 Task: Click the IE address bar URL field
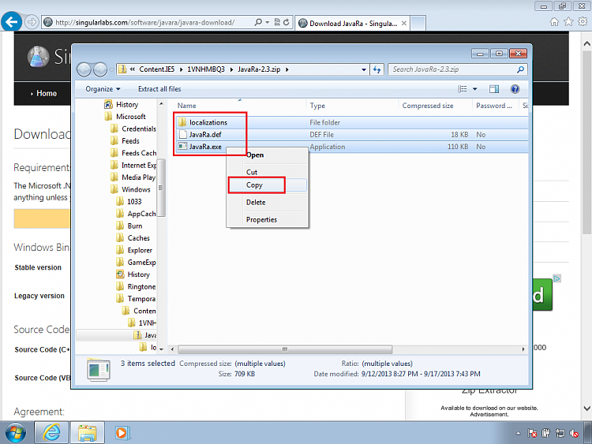tap(145, 22)
